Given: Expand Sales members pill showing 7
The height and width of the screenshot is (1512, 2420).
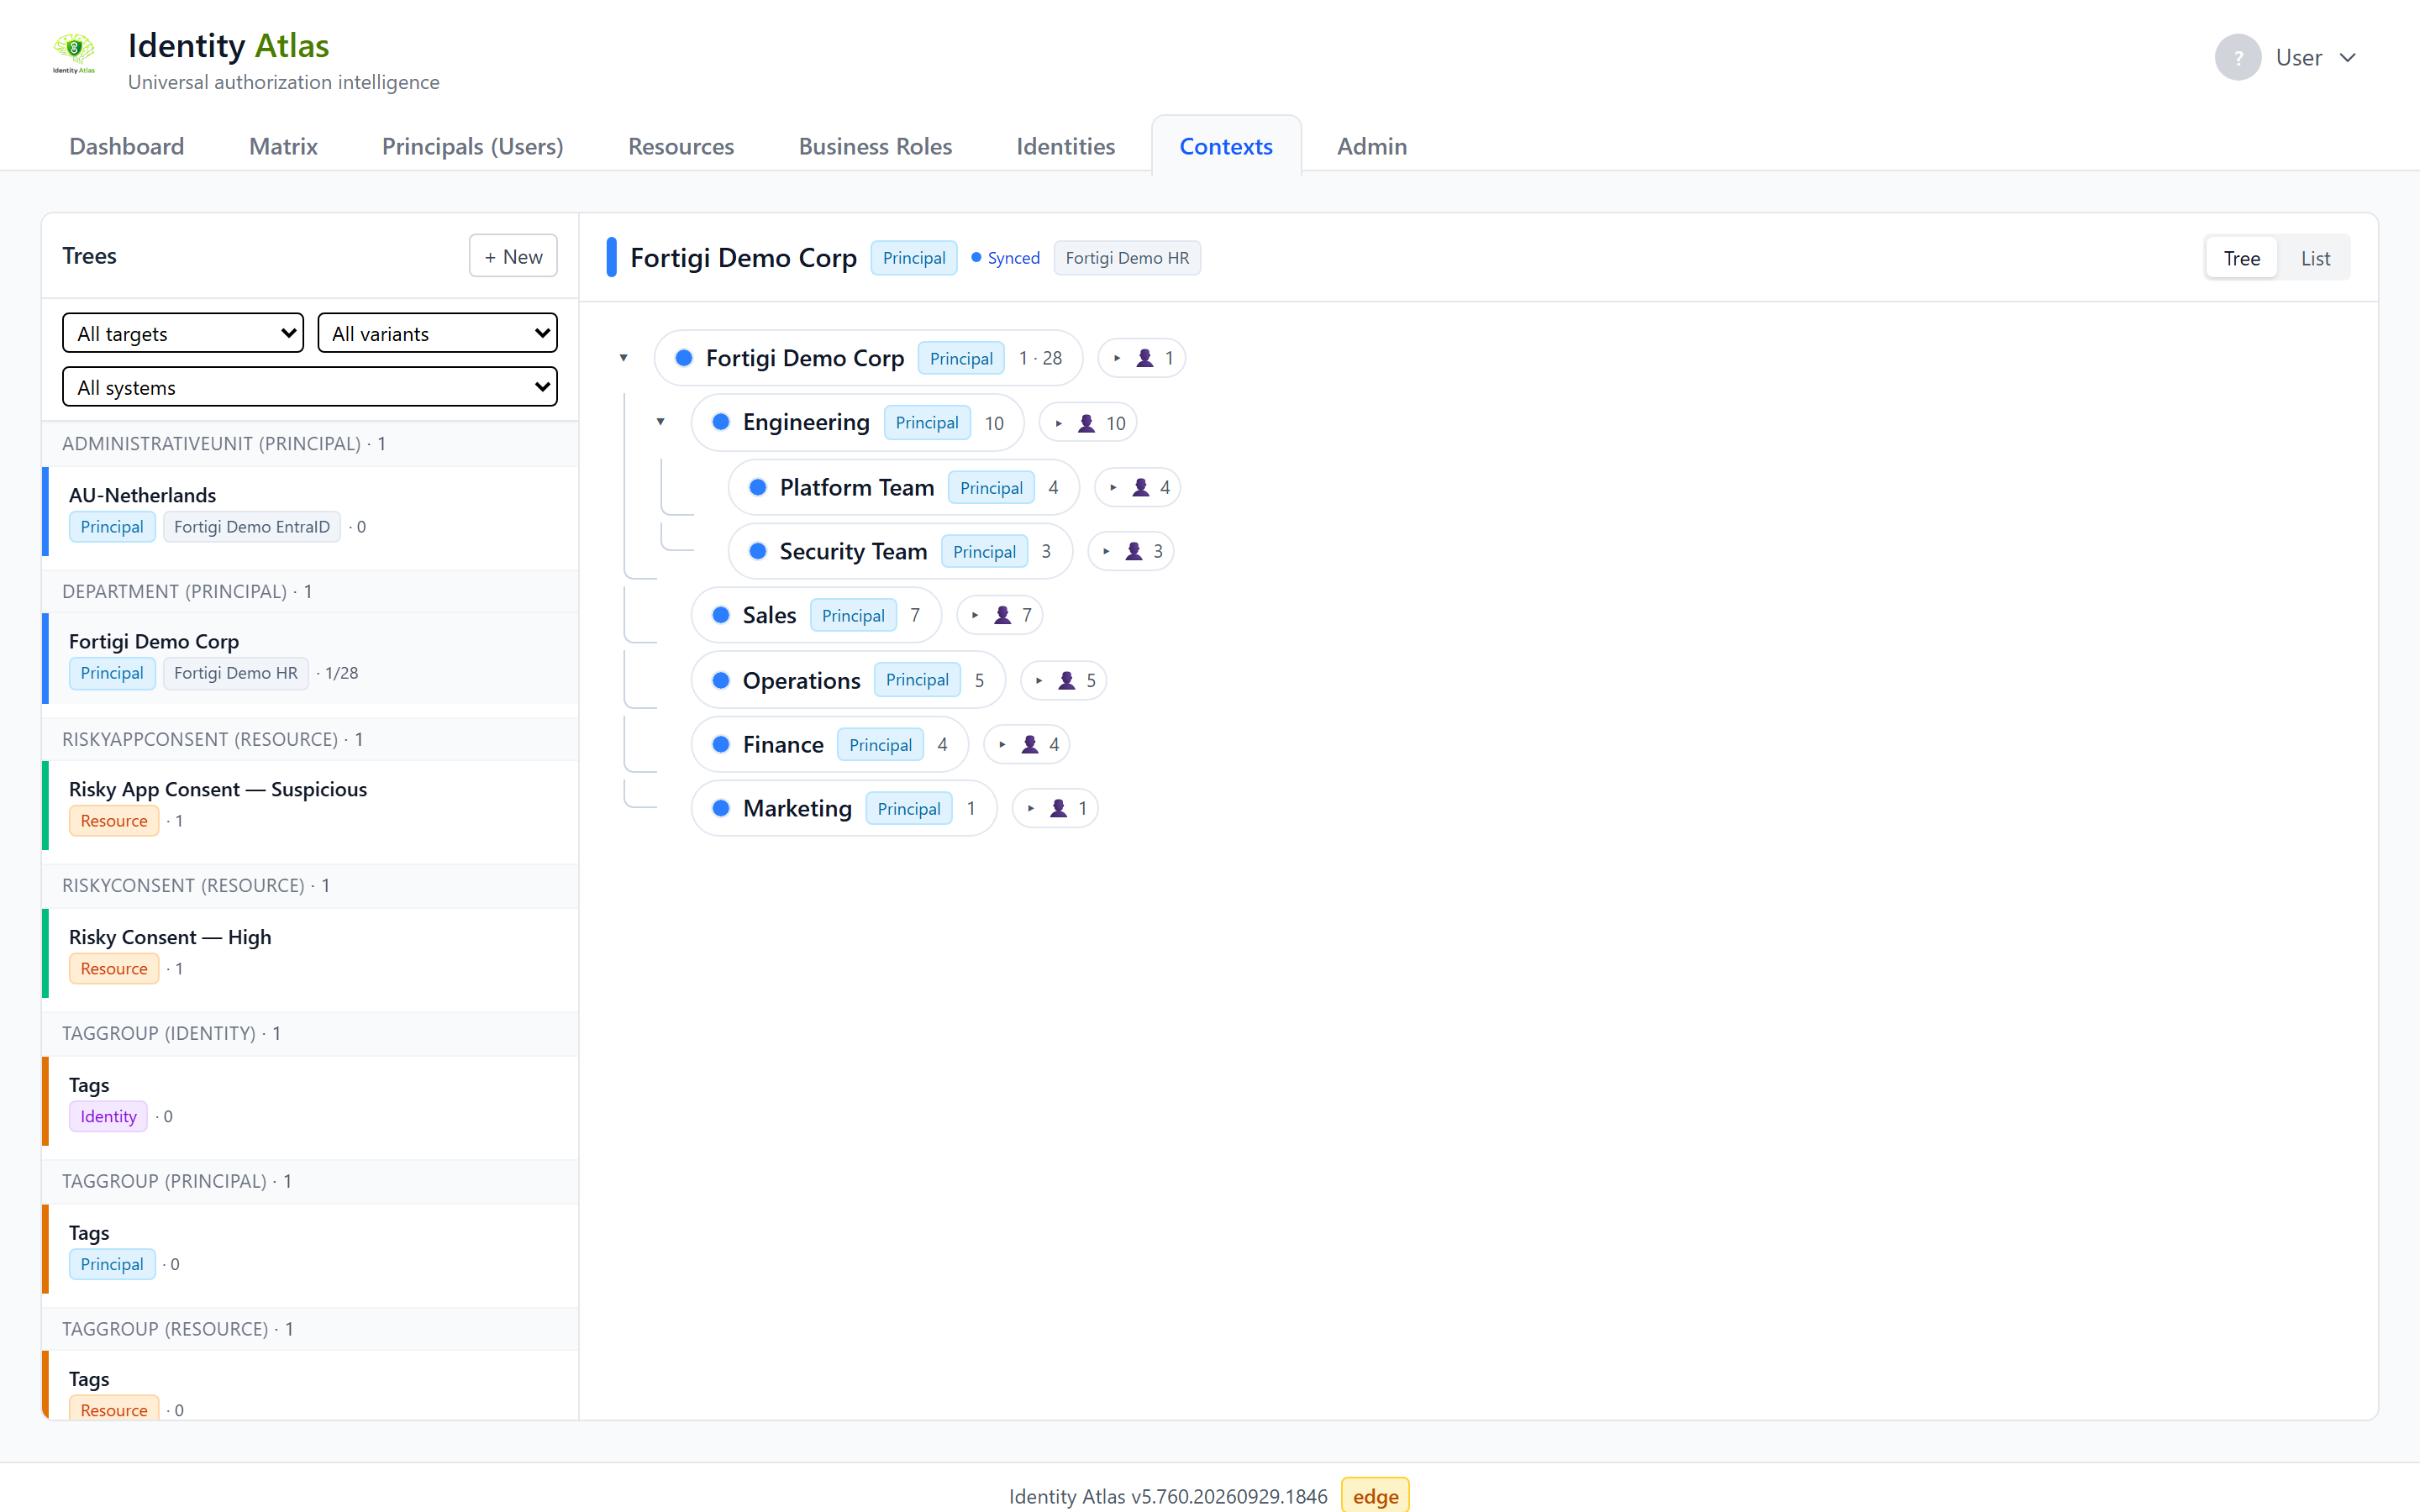Looking at the screenshot, I should click(1000, 615).
